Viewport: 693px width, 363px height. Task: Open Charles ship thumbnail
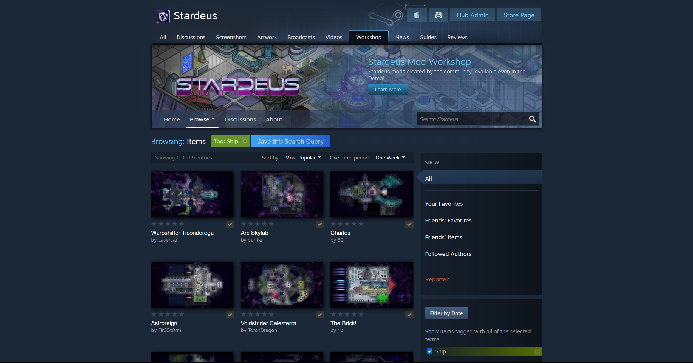(372, 194)
